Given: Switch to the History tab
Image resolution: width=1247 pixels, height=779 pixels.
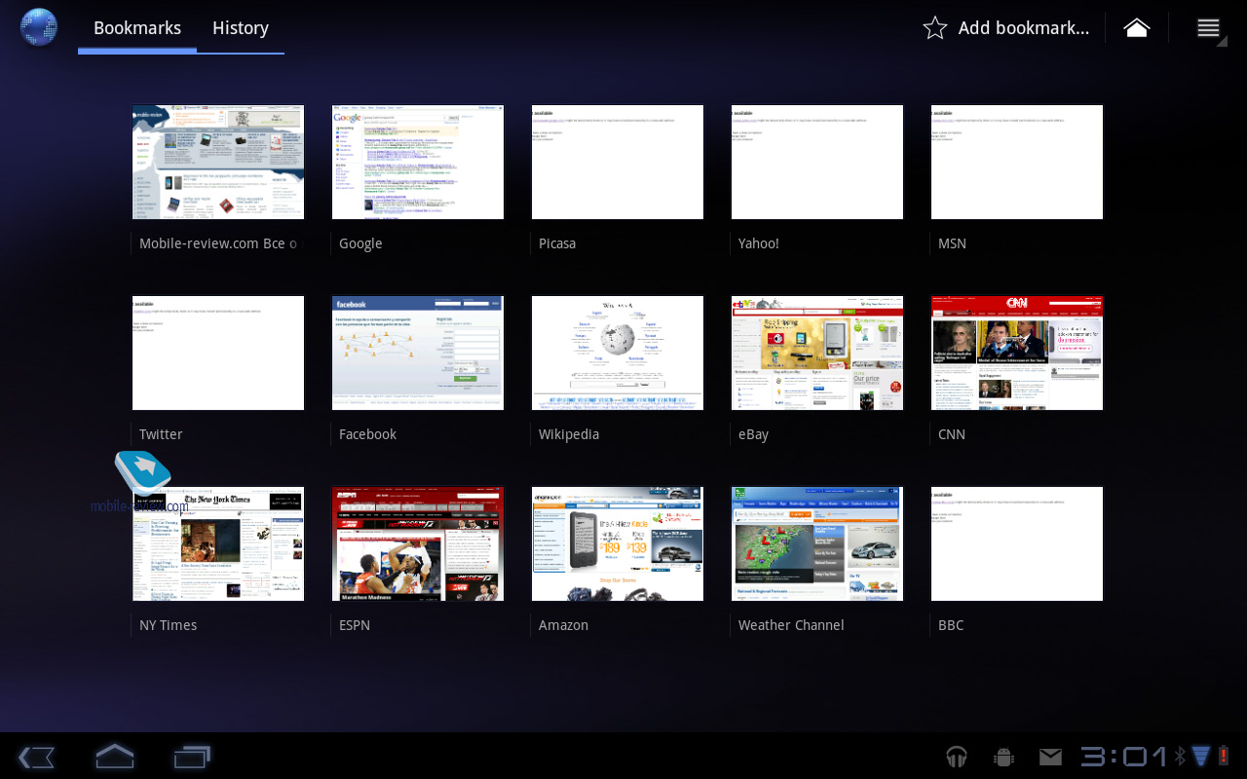Looking at the screenshot, I should click(x=241, y=28).
